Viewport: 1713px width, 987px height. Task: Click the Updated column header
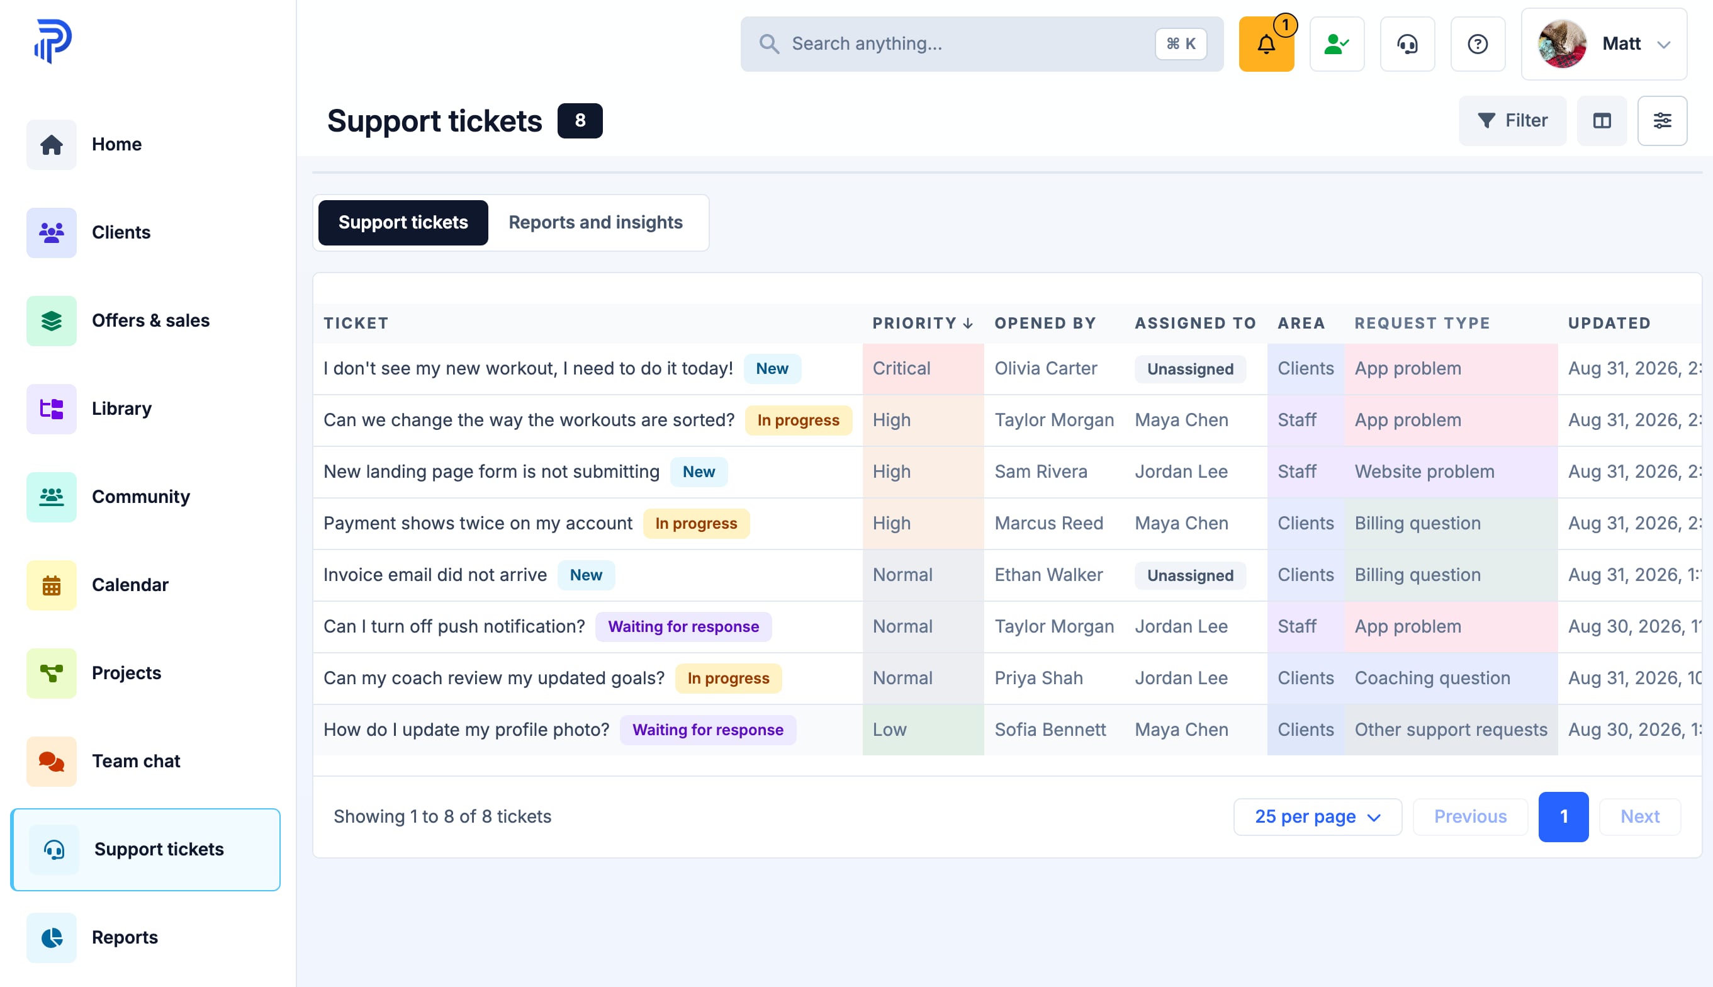[x=1609, y=324]
